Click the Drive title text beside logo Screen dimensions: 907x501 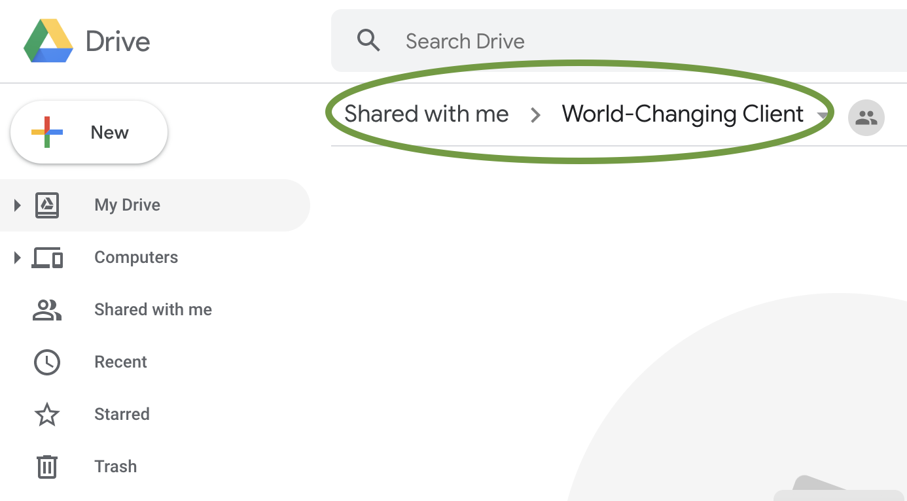(118, 42)
